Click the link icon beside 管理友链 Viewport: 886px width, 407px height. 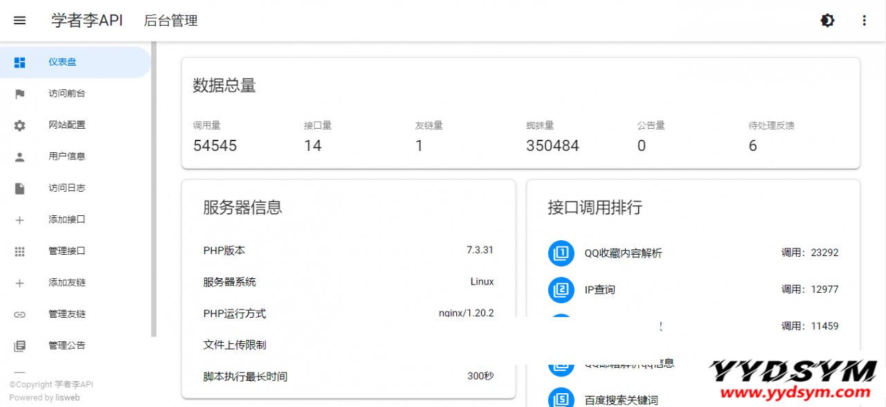pyautogui.click(x=19, y=314)
